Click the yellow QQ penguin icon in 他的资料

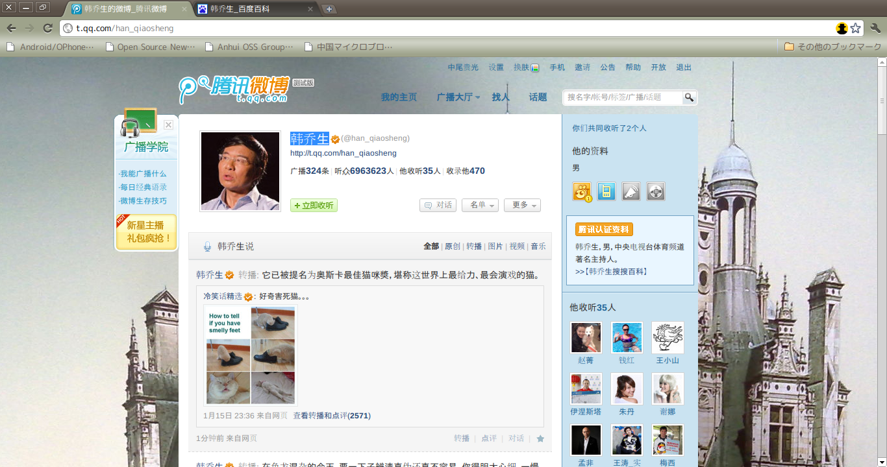[x=582, y=191]
